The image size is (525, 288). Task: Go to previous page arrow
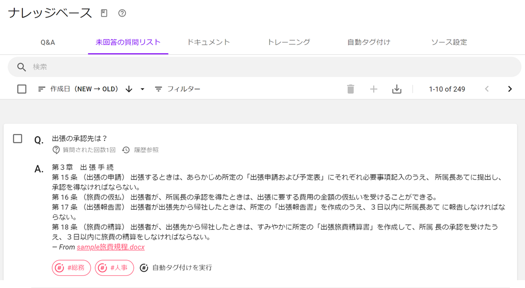487,89
